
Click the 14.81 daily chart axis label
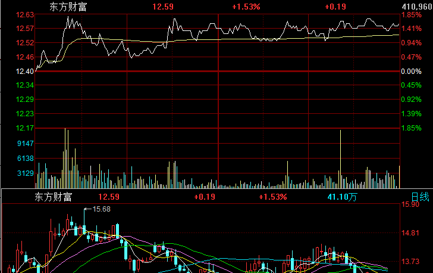point(410,233)
